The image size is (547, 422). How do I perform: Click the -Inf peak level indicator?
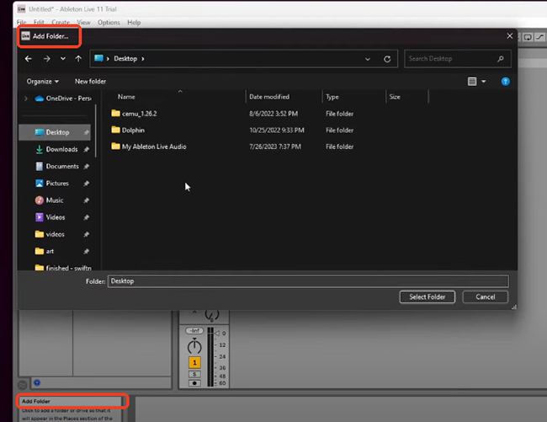pyautogui.click(x=194, y=330)
